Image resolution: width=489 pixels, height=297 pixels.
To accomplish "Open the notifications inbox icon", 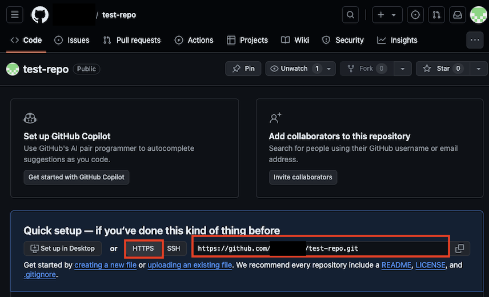I will coord(458,15).
